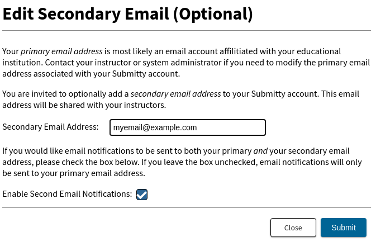Place cursor on myemail@example.com text

click(x=155, y=127)
